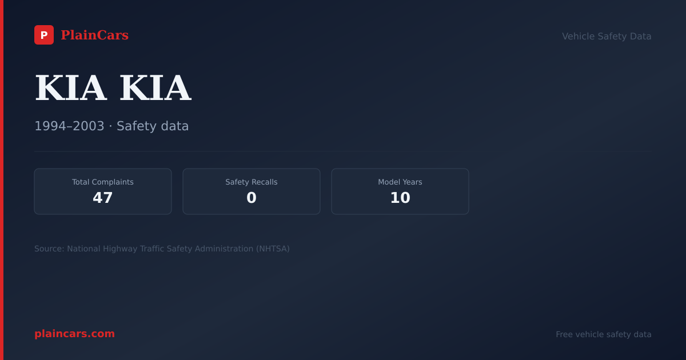686x360 pixels.
Task: Open the Total Complaints card
Action: [103, 191]
